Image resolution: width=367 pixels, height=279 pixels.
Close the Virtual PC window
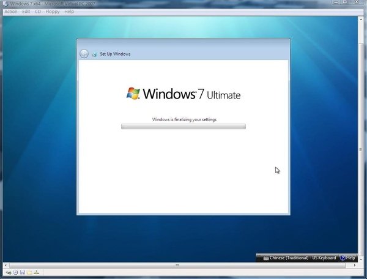pyautogui.click(x=357, y=2)
